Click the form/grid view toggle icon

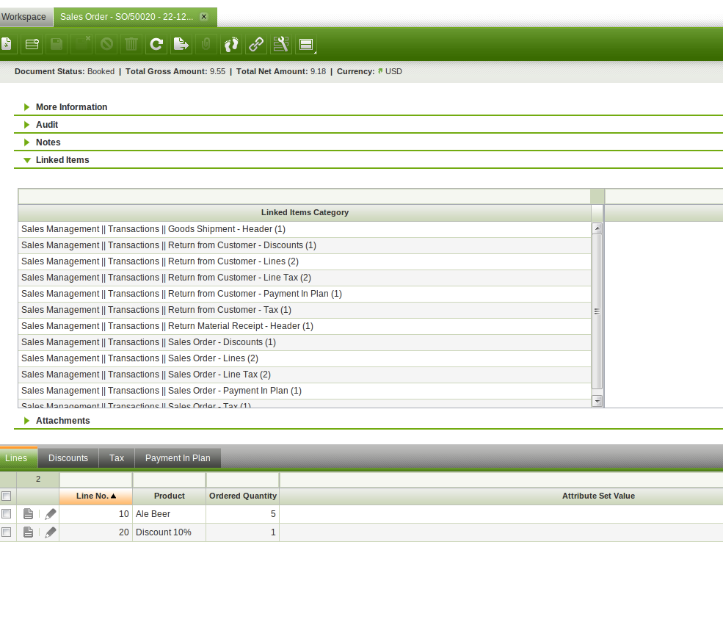click(306, 44)
